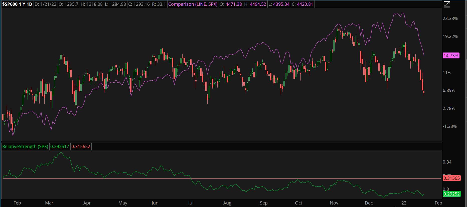
Task: Click the 6.89% price axis label
Action: click(449, 90)
